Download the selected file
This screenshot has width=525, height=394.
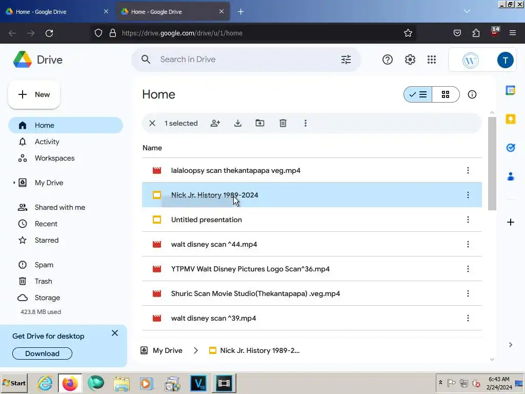[x=238, y=123]
